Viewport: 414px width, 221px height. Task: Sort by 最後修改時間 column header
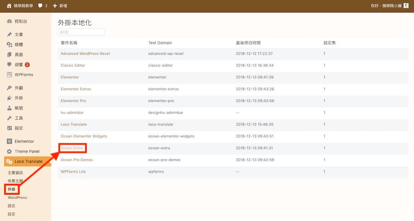click(248, 43)
